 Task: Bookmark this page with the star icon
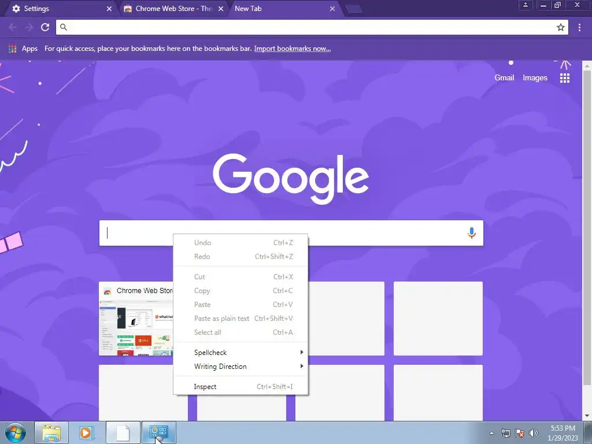[x=561, y=27]
